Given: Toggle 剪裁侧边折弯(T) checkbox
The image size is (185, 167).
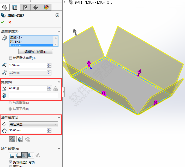Looking at the screenshot, I should 10,162.
